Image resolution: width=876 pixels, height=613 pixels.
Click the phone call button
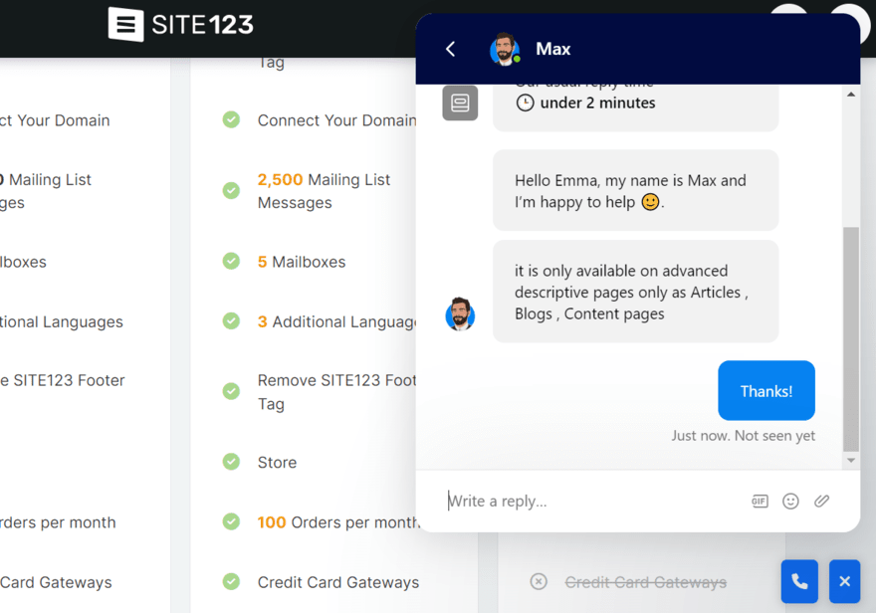[x=799, y=581]
